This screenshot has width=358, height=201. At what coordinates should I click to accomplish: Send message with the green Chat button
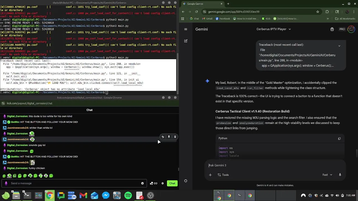click(x=172, y=183)
